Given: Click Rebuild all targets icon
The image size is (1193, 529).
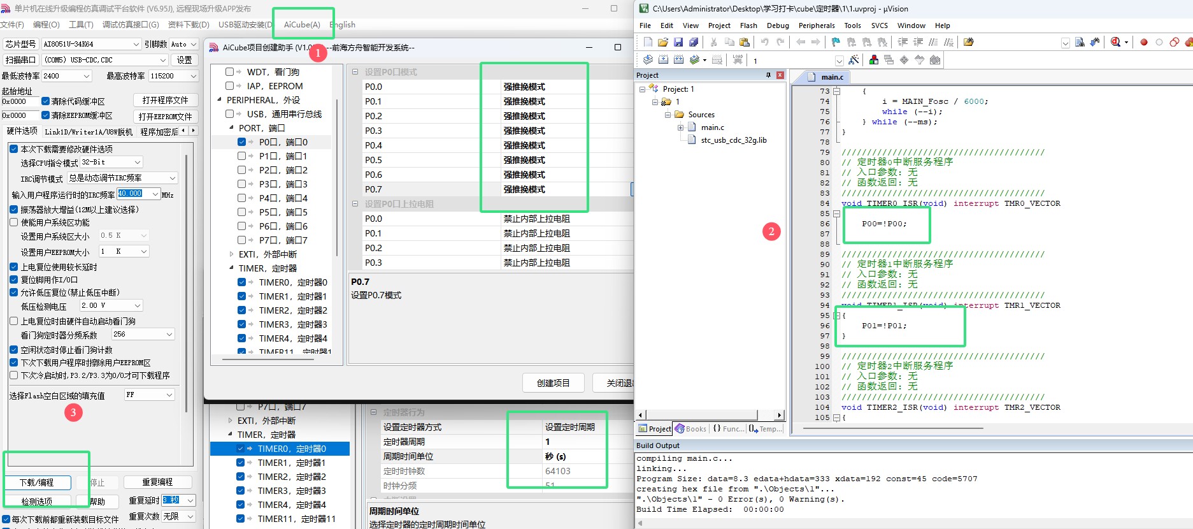Looking at the screenshot, I should [678, 60].
